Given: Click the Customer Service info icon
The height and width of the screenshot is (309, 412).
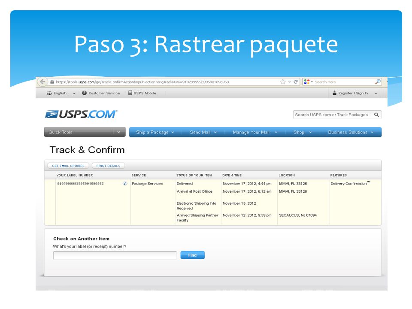Looking at the screenshot, I should tap(84, 93).
